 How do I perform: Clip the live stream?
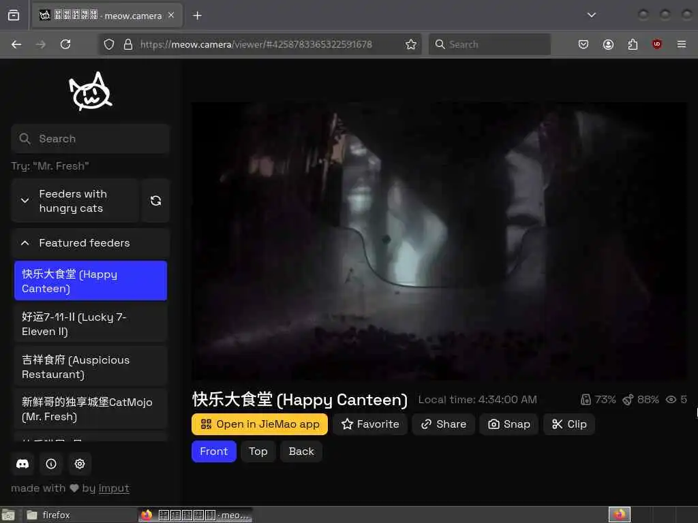click(569, 424)
